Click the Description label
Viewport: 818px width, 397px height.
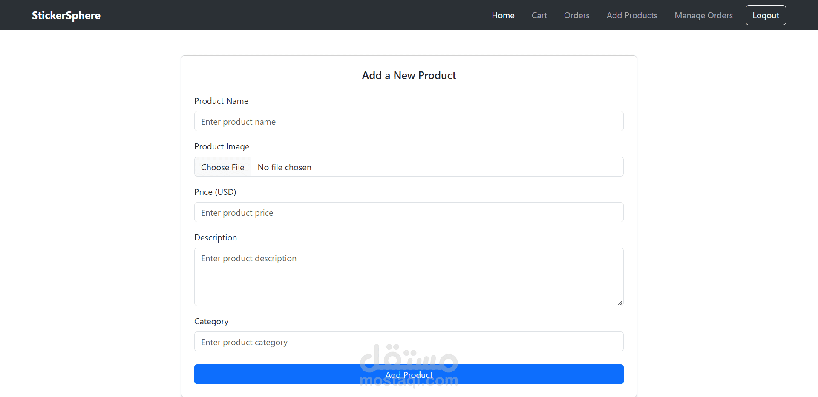coord(216,237)
